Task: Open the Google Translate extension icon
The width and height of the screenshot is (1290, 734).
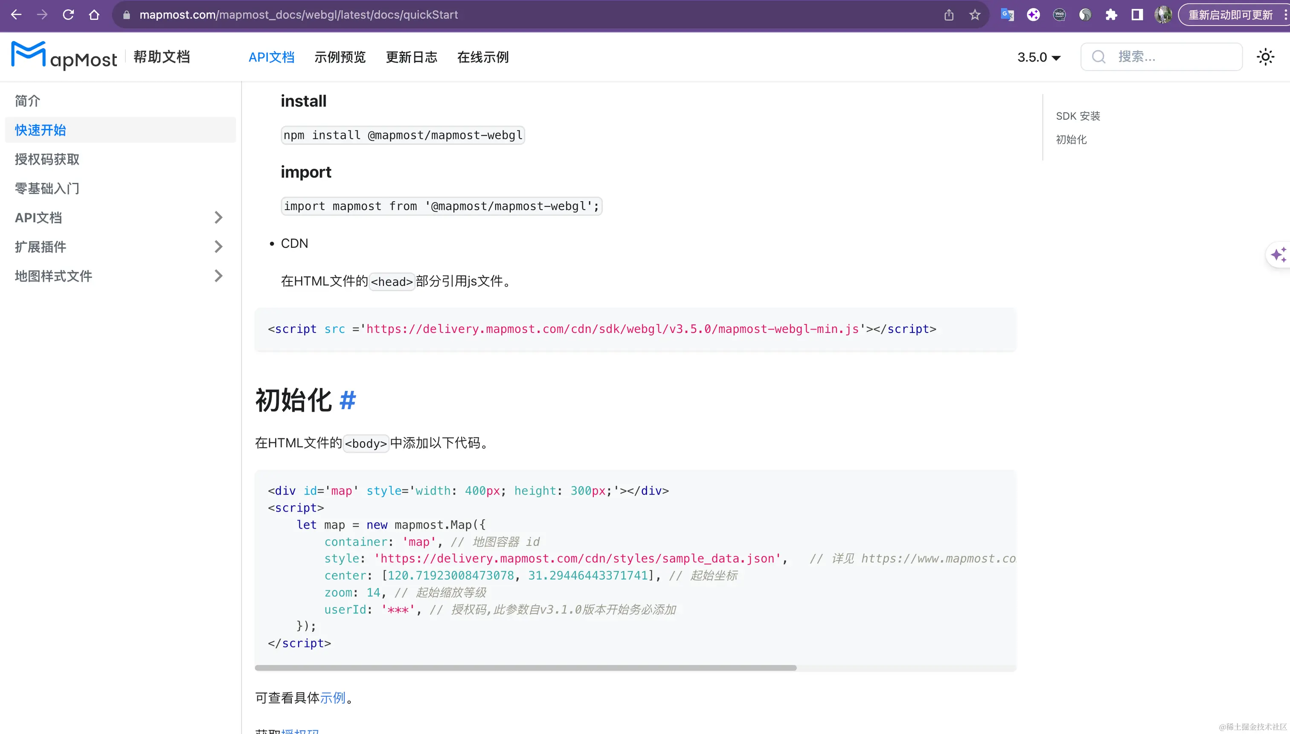Action: coord(1008,14)
